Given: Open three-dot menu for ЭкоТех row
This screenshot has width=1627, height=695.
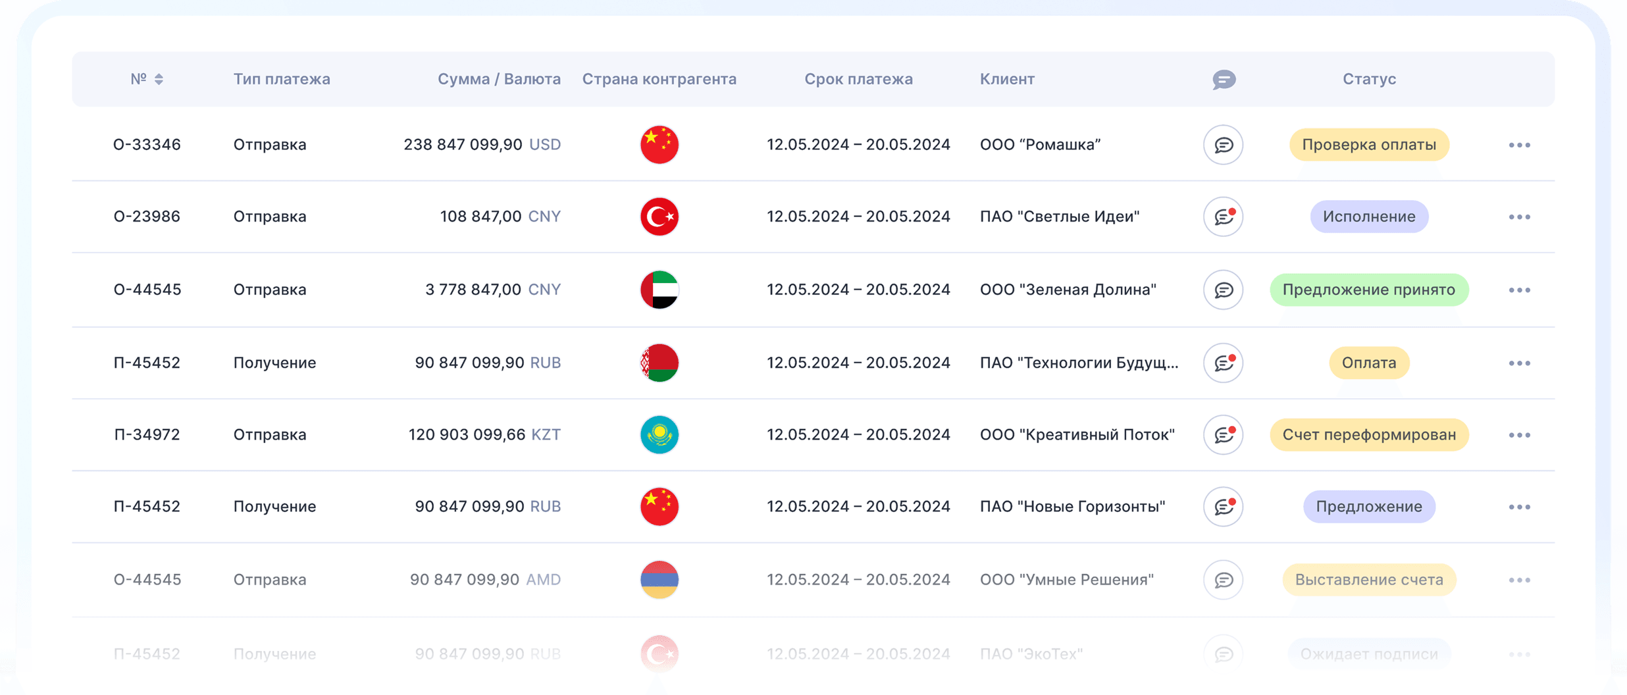Looking at the screenshot, I should 1519,654.
